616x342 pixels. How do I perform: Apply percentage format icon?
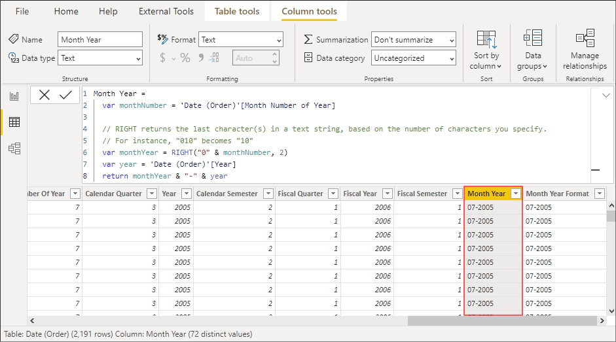pyautogui.click(x=185, y=58)
